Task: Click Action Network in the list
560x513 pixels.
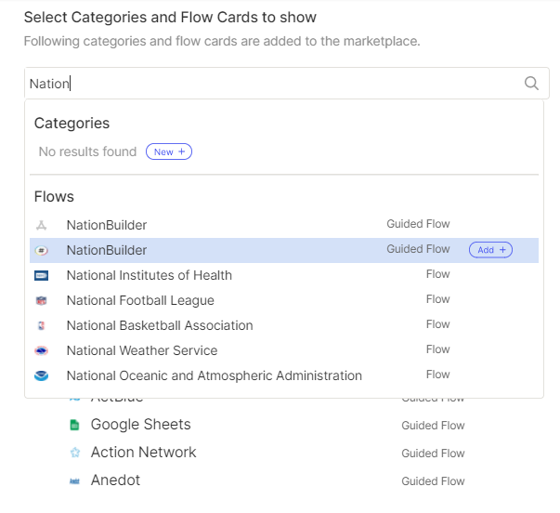Action: (144, 453)
